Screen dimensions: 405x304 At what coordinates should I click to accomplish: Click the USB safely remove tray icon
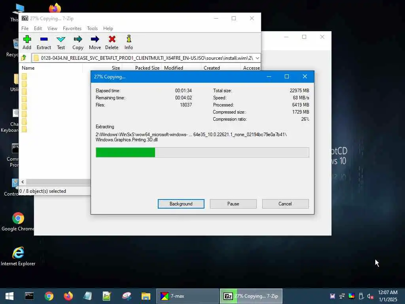coord(361,296)
